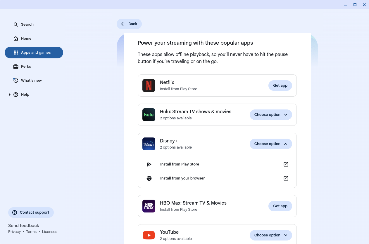Open external link icon for browser install
This screenshot has width=369, height=244.
point(286,178)
